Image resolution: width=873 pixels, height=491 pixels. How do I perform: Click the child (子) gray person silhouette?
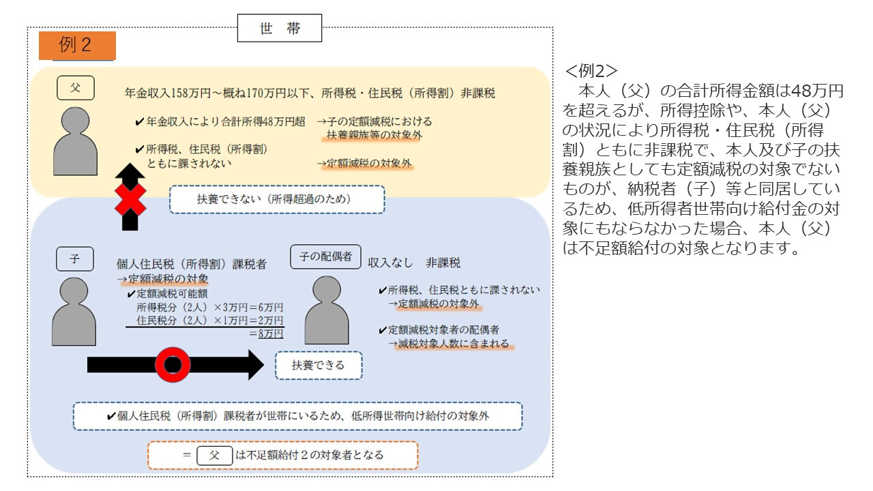point(74,310)
